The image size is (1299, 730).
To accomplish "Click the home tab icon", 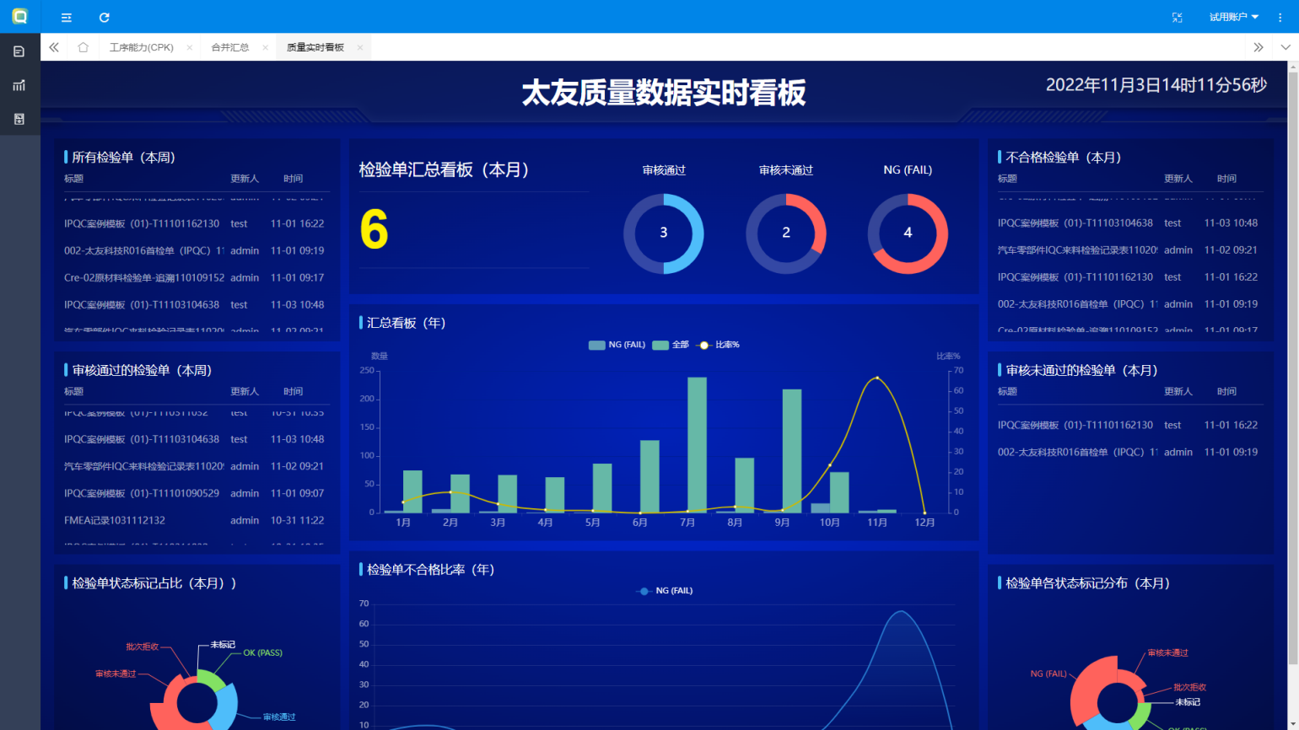I will click(x=83, y=47).
